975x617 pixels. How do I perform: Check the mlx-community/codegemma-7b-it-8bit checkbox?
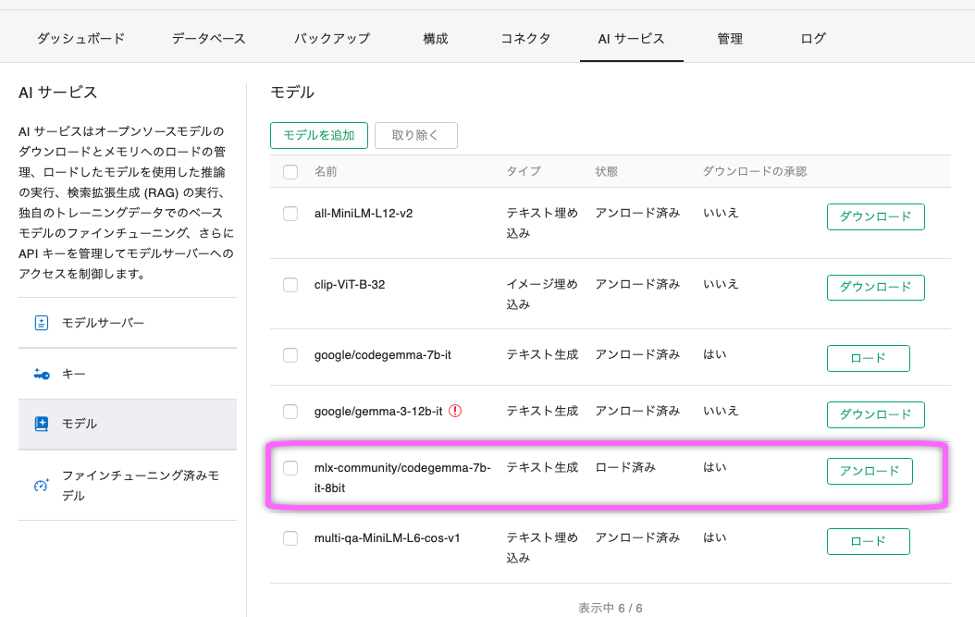[x=290, y=468]
